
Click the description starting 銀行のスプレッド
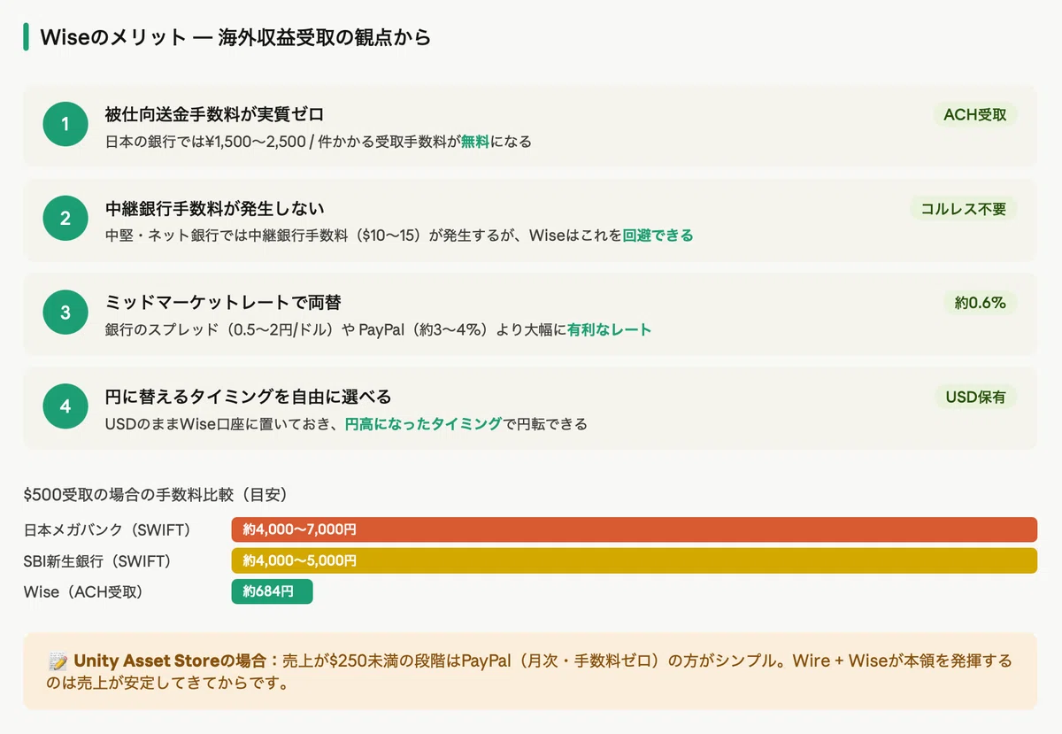click(379, 329)
